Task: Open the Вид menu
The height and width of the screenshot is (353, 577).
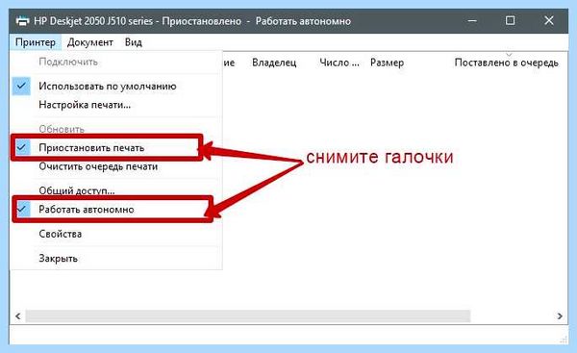Action: pos(134,42)
